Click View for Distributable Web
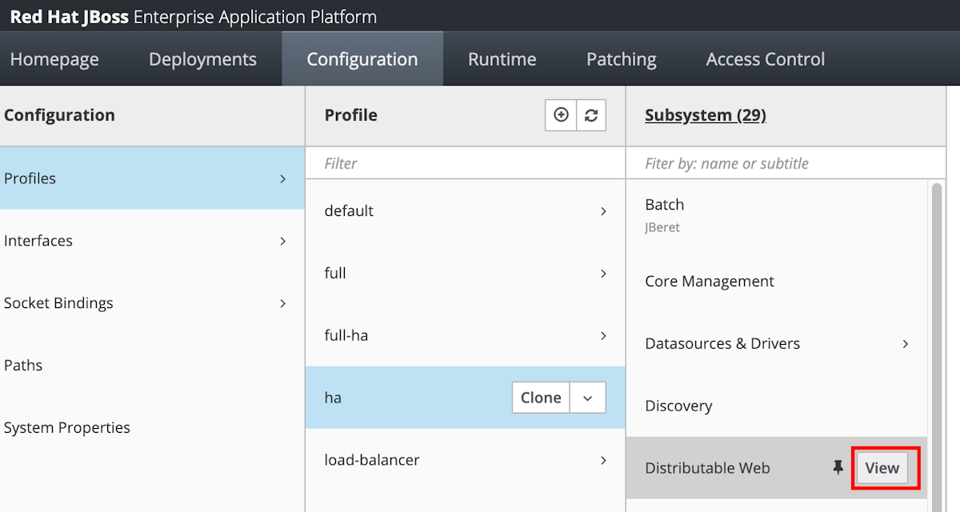 pos(882,468)
